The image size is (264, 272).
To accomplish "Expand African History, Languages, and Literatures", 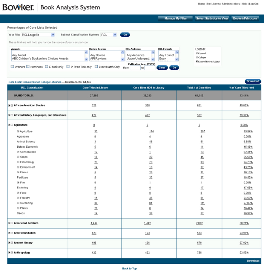I will click(12, 115).
